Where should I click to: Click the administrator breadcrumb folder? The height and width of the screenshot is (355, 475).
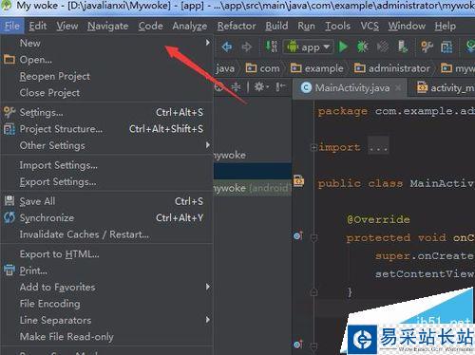(x=392, y=68)
